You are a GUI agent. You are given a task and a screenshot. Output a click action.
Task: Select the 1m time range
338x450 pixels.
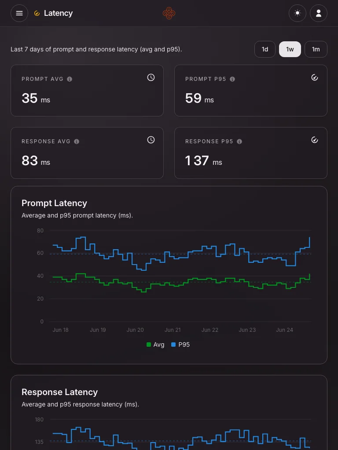coord(316,49)
